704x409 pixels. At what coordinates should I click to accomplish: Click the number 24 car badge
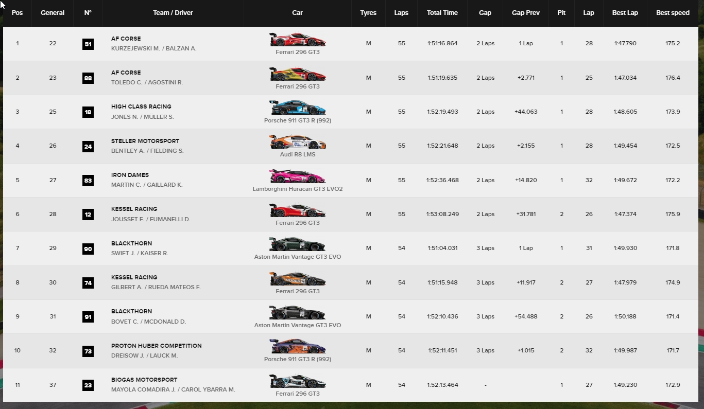[88, 146]
